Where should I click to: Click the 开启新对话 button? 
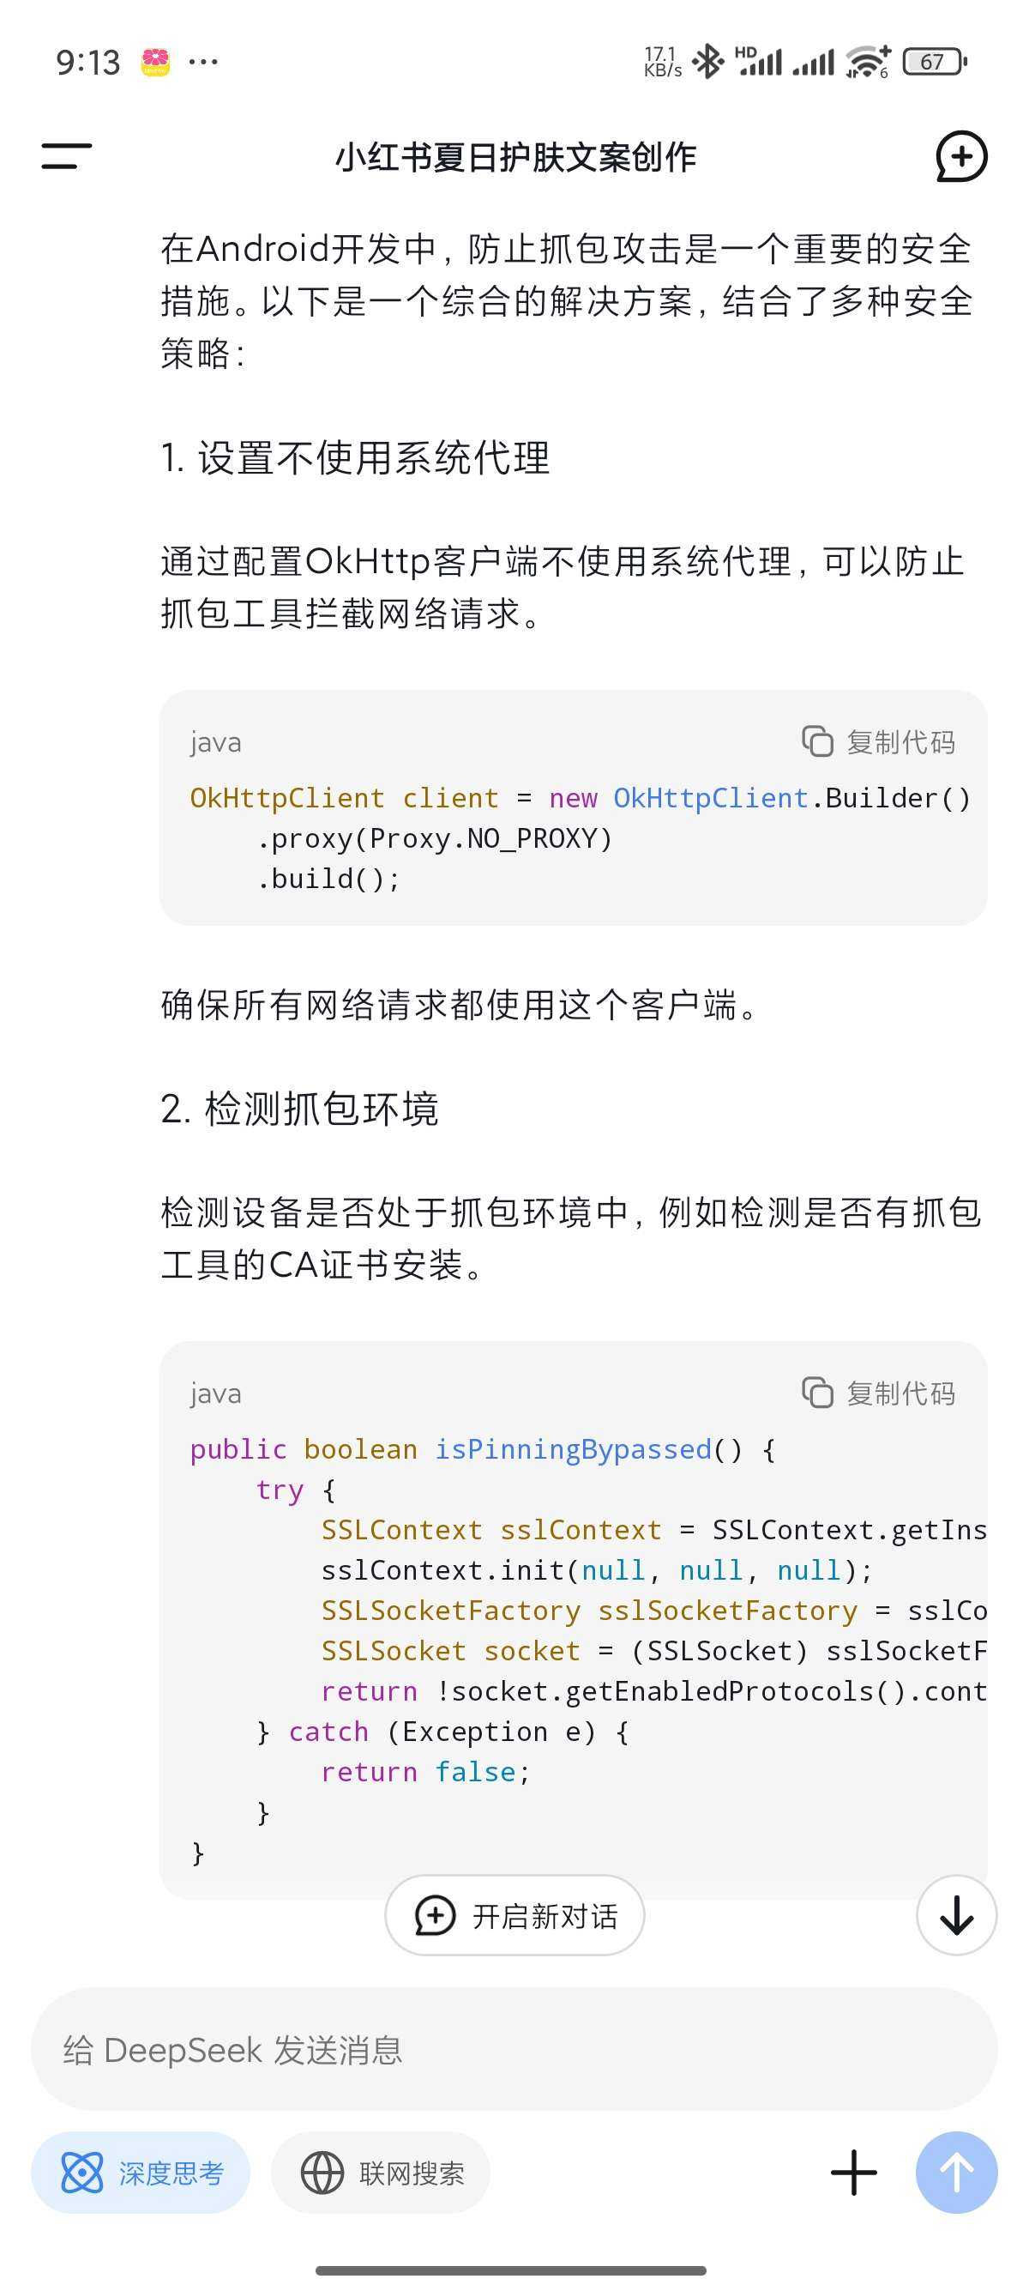514,1916
